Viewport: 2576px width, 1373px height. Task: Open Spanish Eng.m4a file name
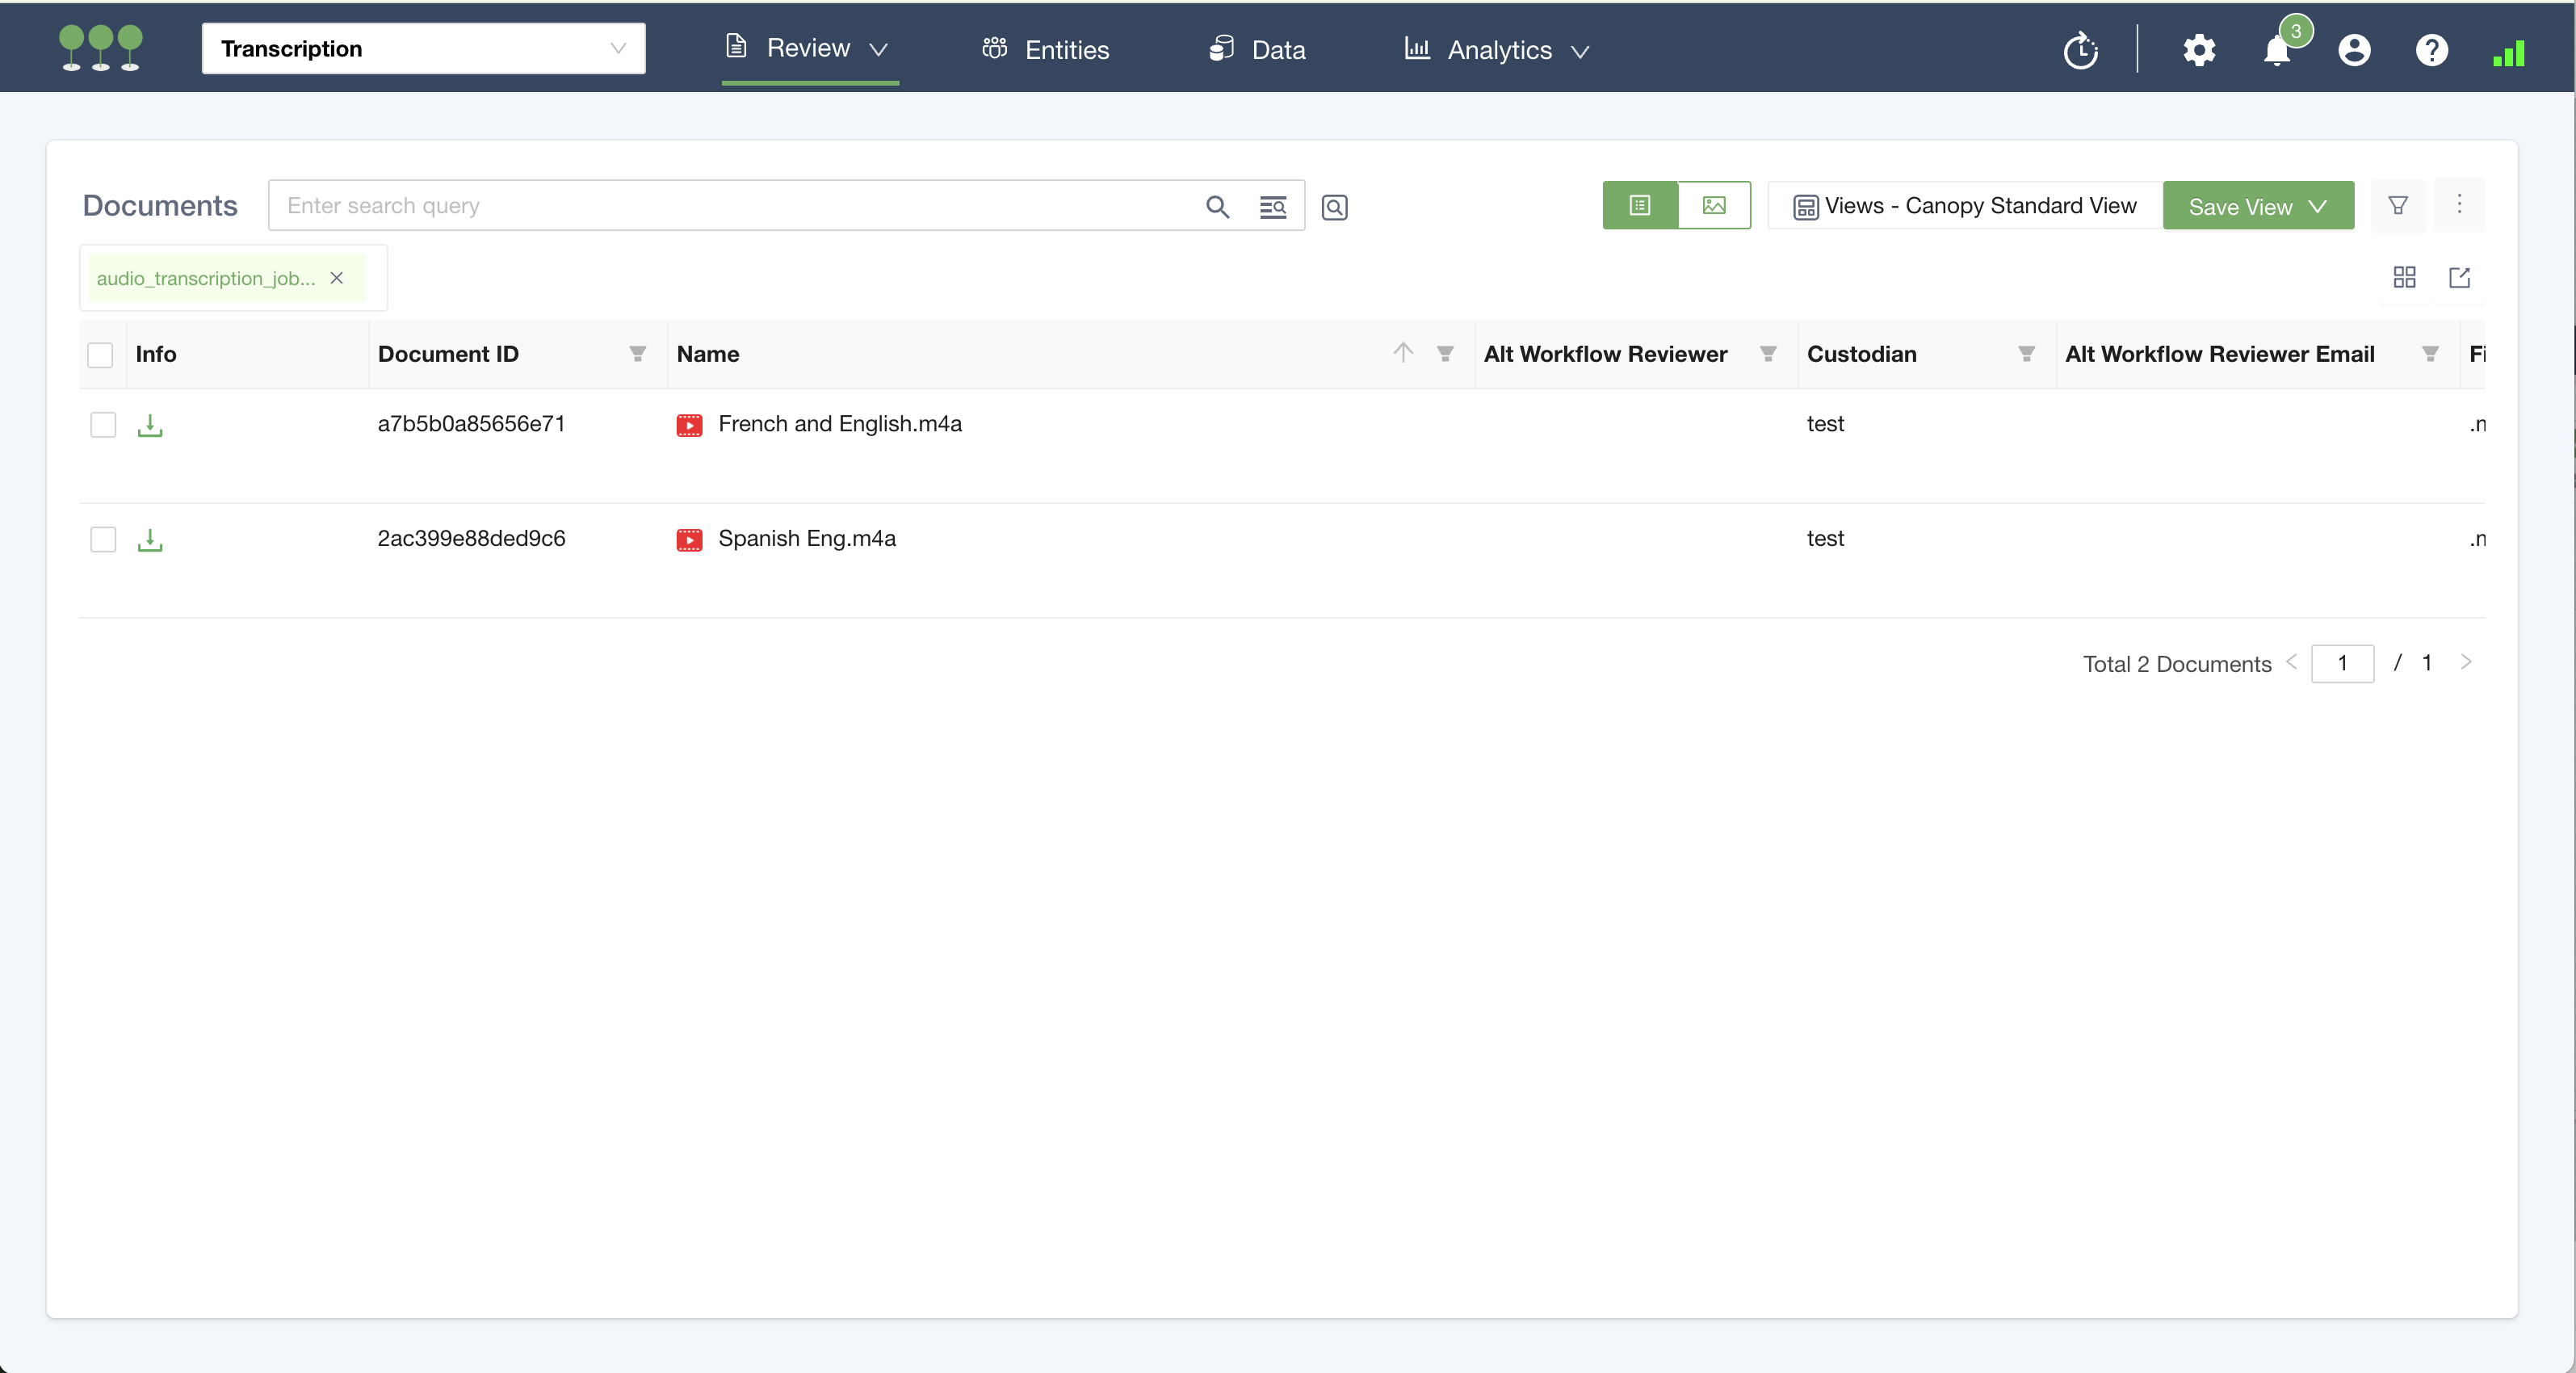[807, 539]
